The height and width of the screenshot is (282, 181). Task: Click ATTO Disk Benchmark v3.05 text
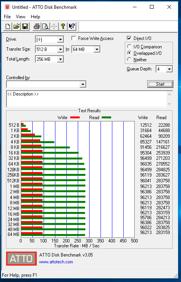(66, 255)
